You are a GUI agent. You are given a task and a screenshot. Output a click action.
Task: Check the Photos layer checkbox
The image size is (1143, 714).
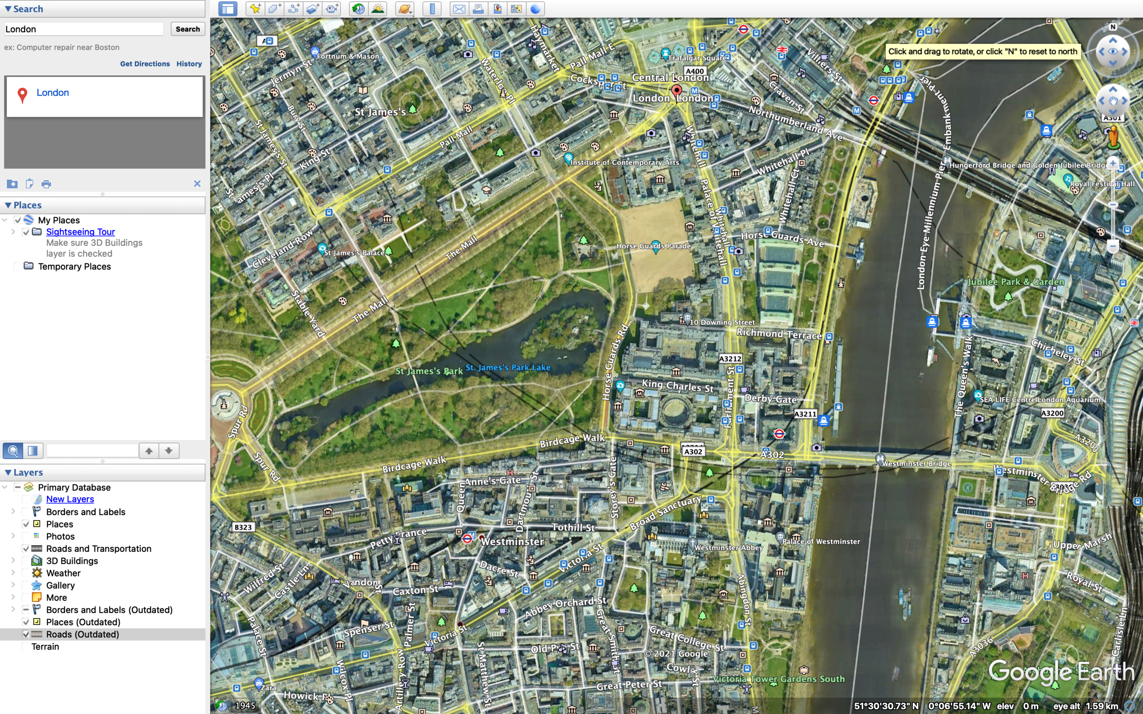coord(26,536)
